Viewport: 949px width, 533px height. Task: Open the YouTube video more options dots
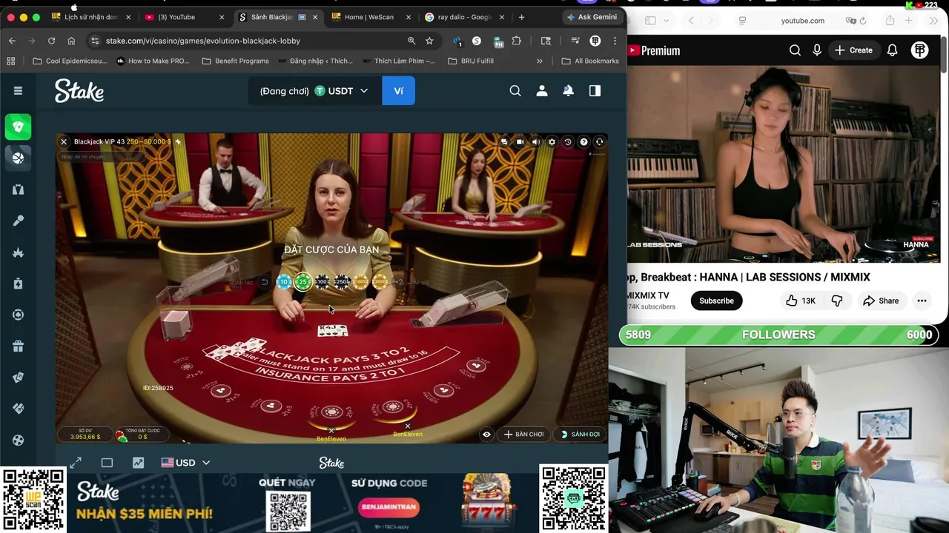click(x=922, y=301)
